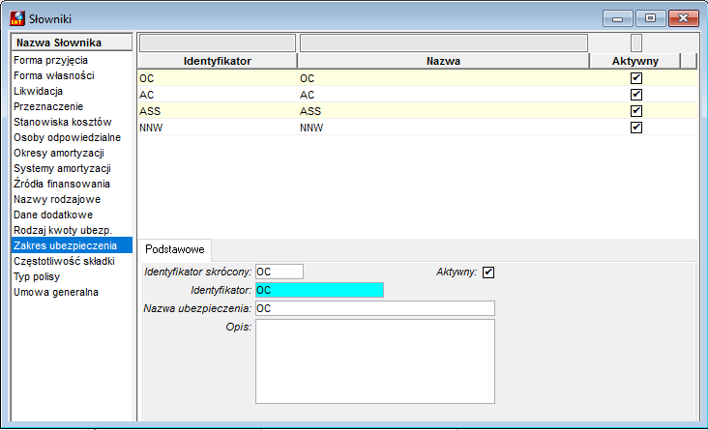Select the OC identifier cell in the table
This screenshot has width=708, height=430.
click(x=218, y=78)
